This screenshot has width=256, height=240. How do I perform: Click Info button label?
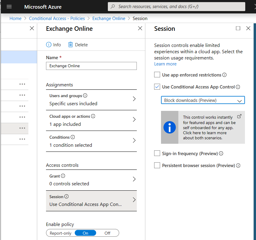tap(57, 45)
